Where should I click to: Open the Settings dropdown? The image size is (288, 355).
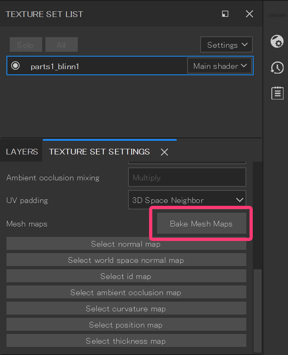click(226, 44)
